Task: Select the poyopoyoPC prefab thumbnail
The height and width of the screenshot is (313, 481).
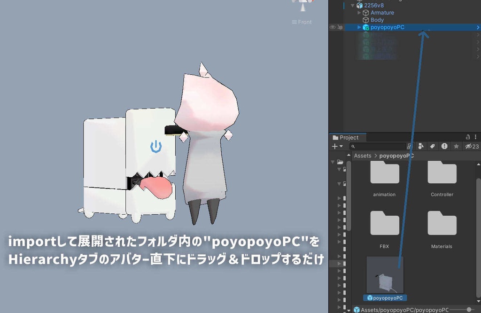Action: [384, 275]
